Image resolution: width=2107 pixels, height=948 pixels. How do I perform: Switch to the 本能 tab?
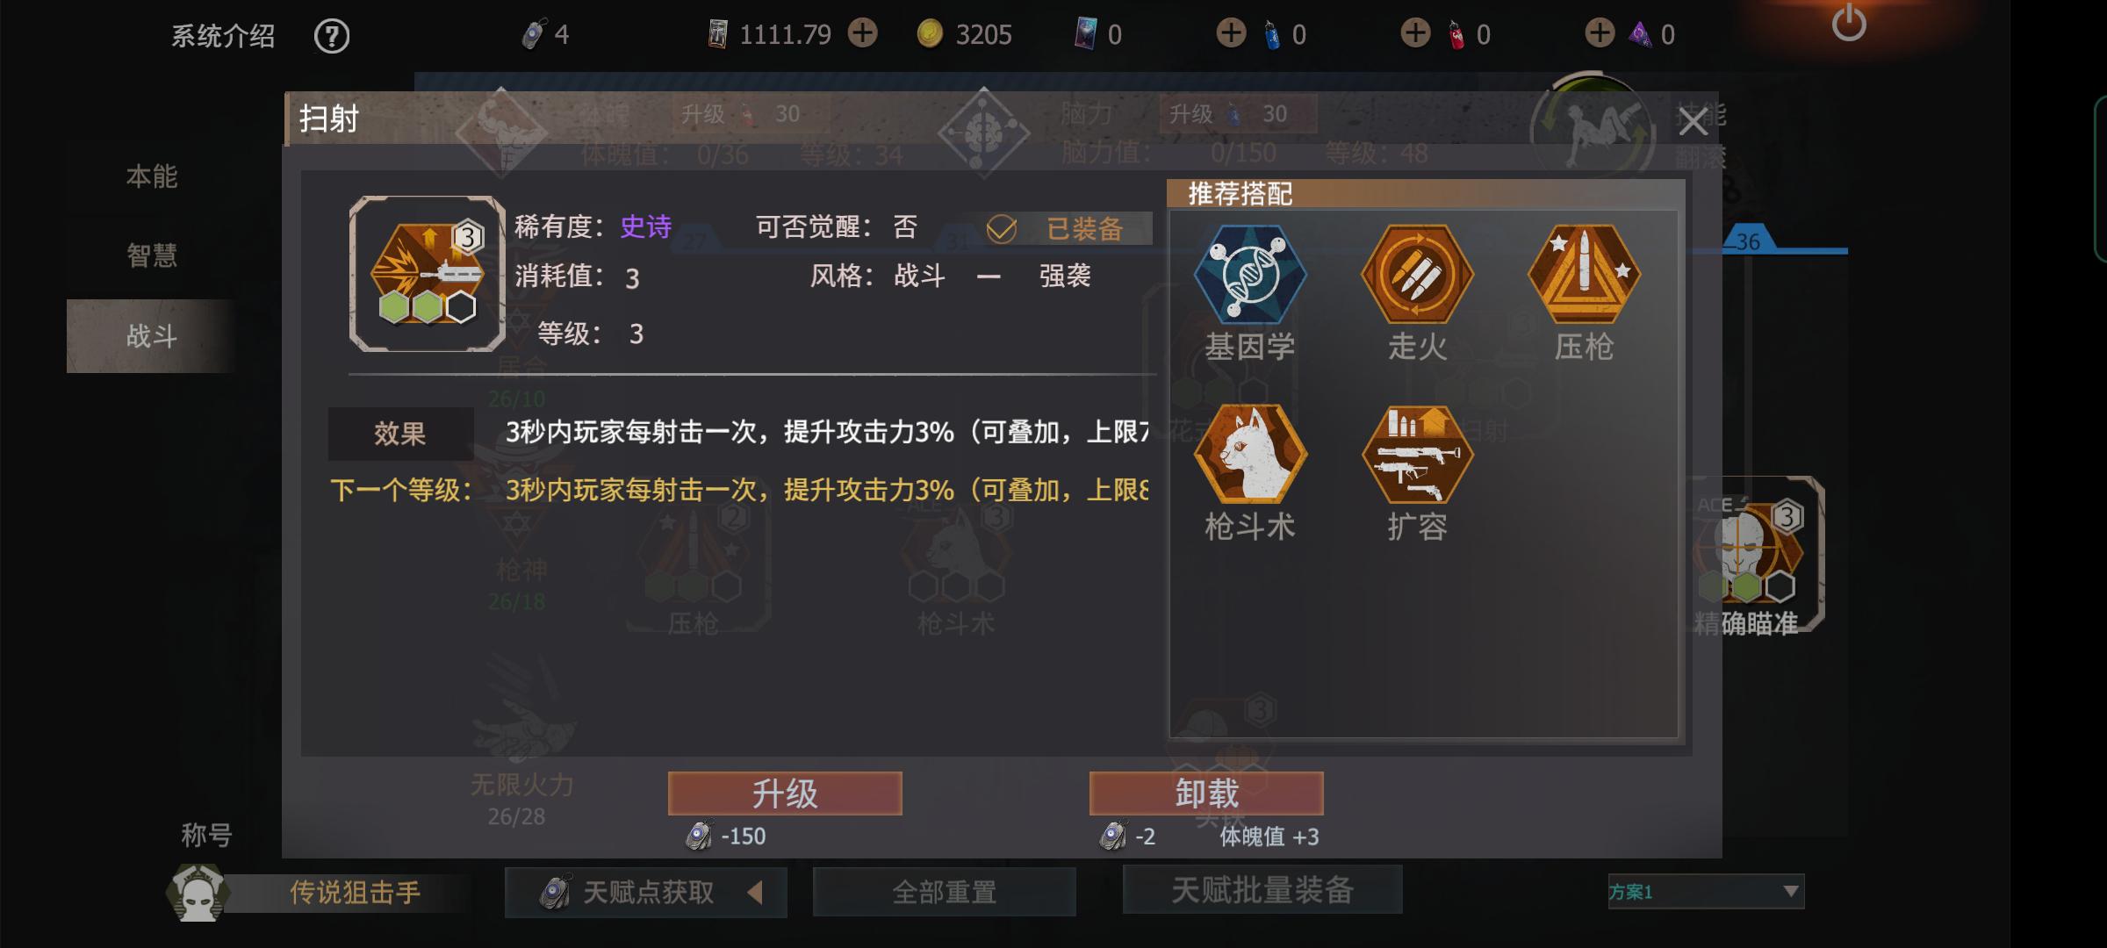[x=151, y=176]
